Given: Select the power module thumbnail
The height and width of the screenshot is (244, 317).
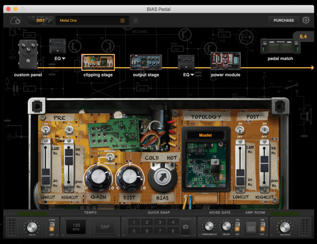Looking at the screenshot, I should pos(226,61).
